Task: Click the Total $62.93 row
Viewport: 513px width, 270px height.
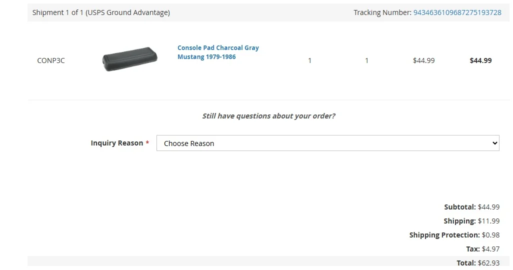Action: point(478,263)
